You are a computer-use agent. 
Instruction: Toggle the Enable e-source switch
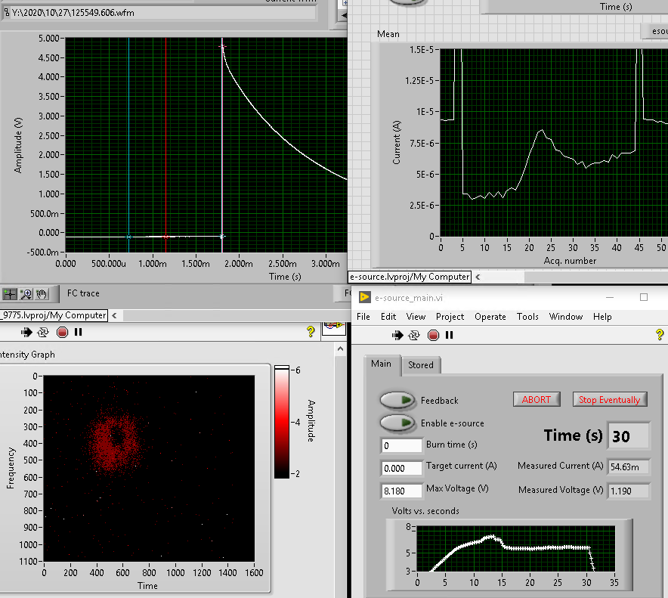coord(397,423)
